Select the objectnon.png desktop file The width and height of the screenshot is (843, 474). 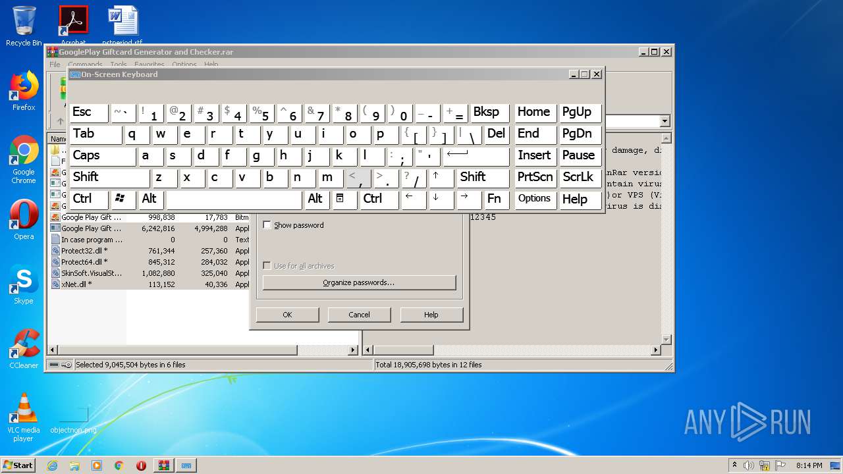(73, 419)
